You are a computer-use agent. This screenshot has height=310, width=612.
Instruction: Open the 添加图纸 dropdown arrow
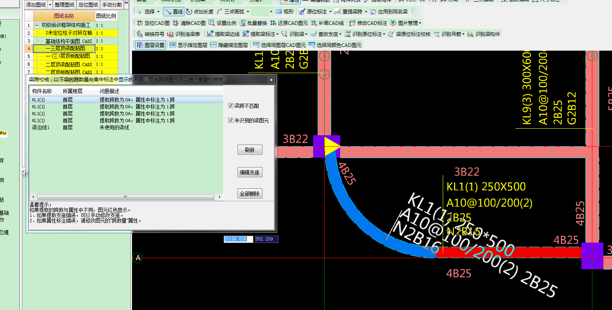tap(50, 5)
